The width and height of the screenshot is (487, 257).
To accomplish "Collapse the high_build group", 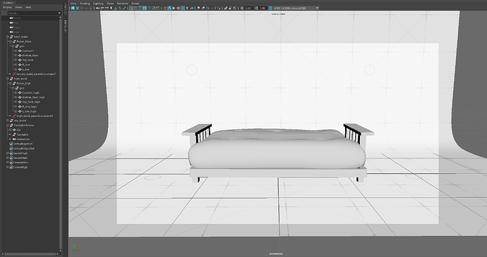I will [8, 78].
